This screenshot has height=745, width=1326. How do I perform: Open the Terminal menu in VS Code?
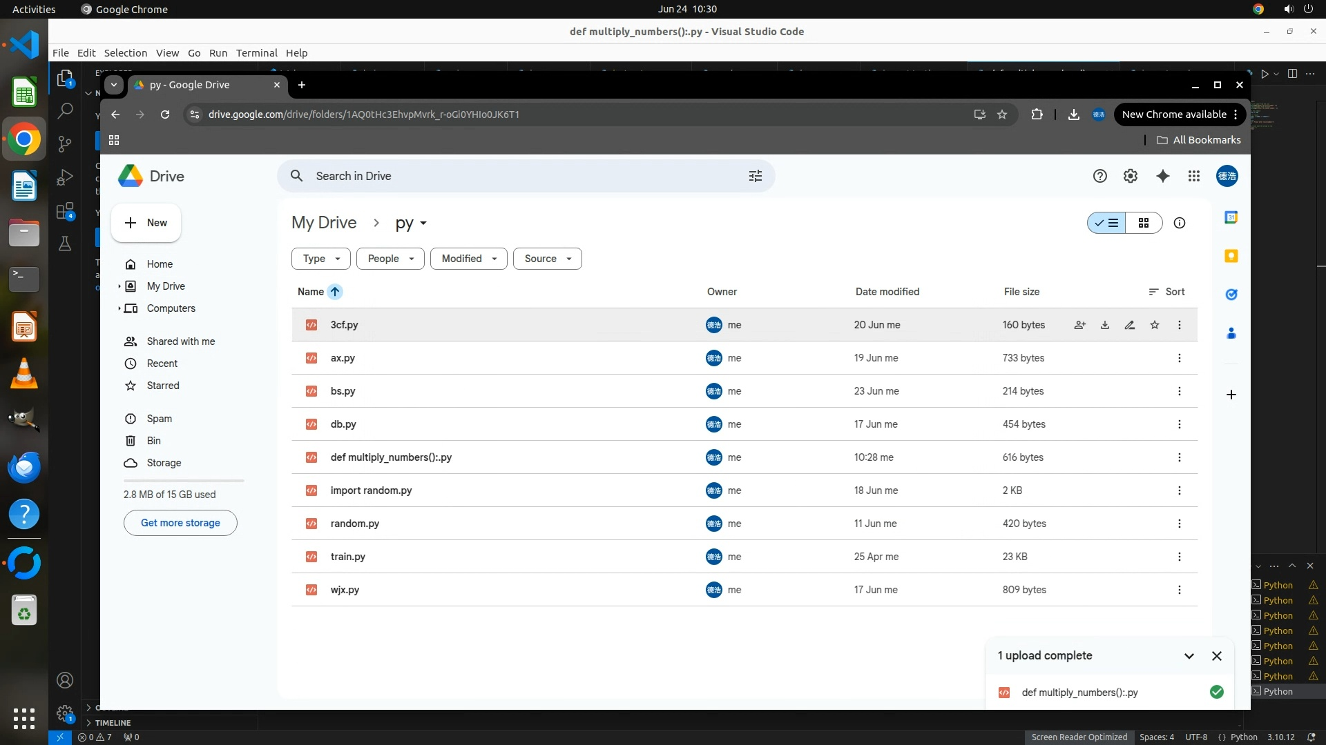click(x=256, y=53)
